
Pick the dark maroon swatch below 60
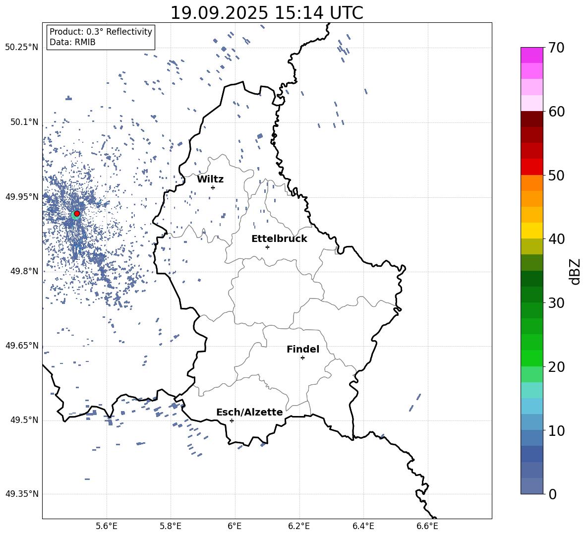coord(531,119)
